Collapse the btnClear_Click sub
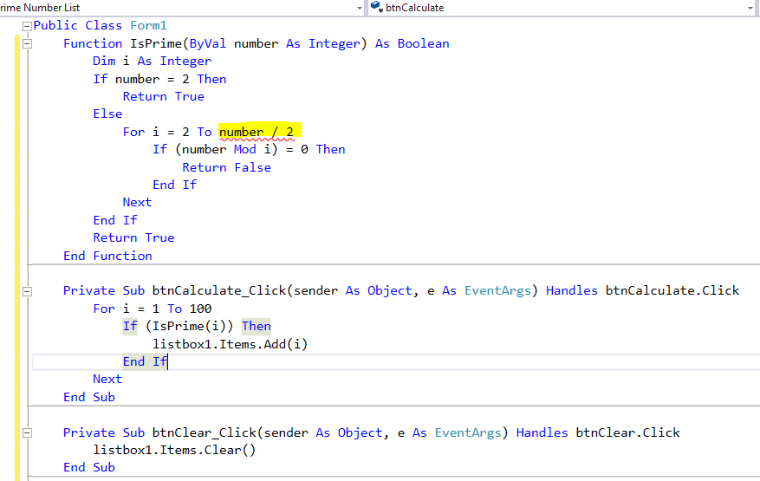Screen dimensions: 760x481 tap(28, 433)
